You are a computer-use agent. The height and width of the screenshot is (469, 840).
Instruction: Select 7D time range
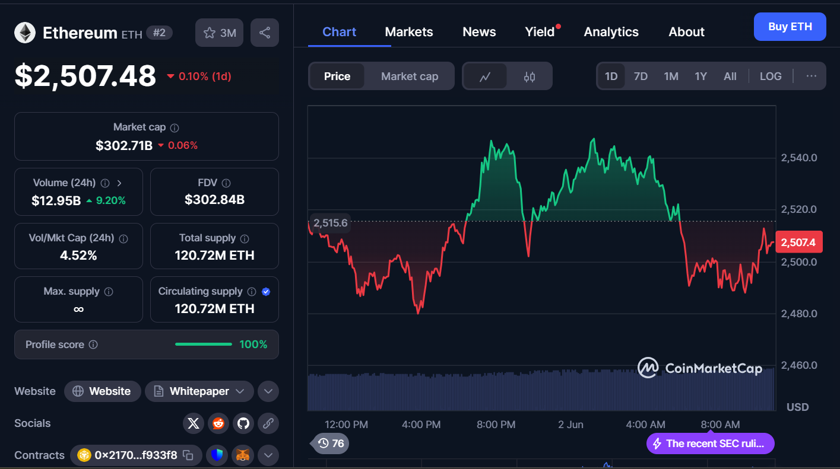641,76
